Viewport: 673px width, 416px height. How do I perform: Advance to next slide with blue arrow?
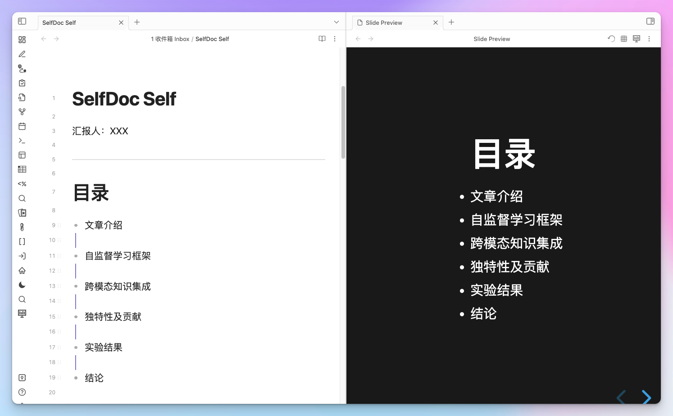click(x=647, y=398)
